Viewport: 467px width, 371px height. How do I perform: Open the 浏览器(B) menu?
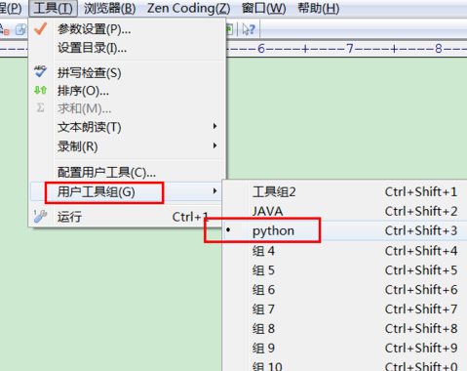109,8
